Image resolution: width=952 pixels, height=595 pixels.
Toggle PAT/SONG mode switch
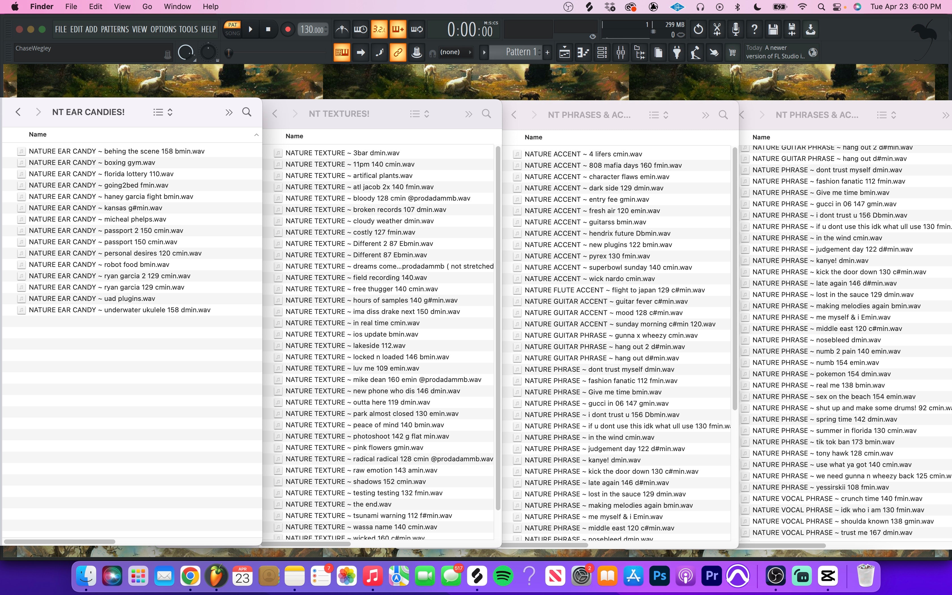pyautogui.click(x=233, y=29)
